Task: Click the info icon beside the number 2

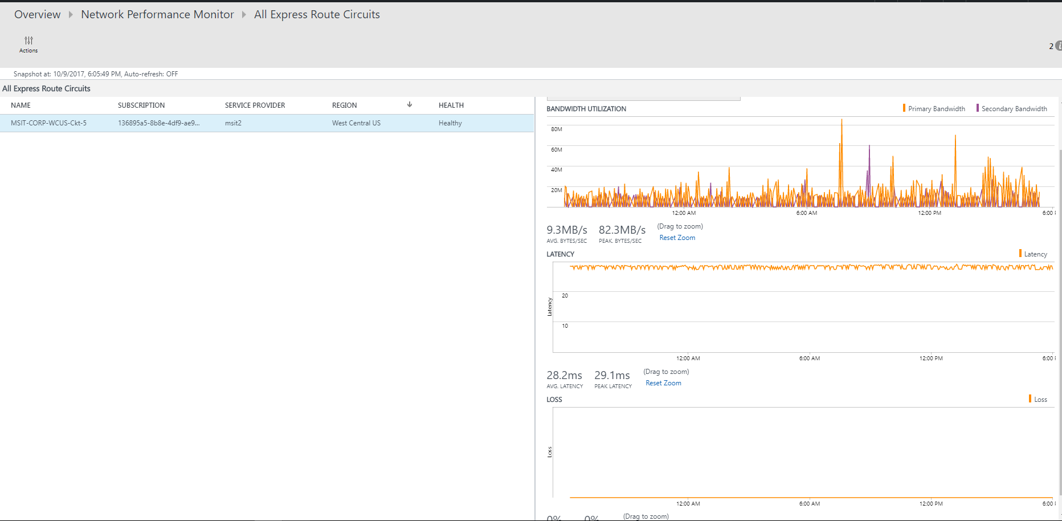Action: (x=1059, y=46)
